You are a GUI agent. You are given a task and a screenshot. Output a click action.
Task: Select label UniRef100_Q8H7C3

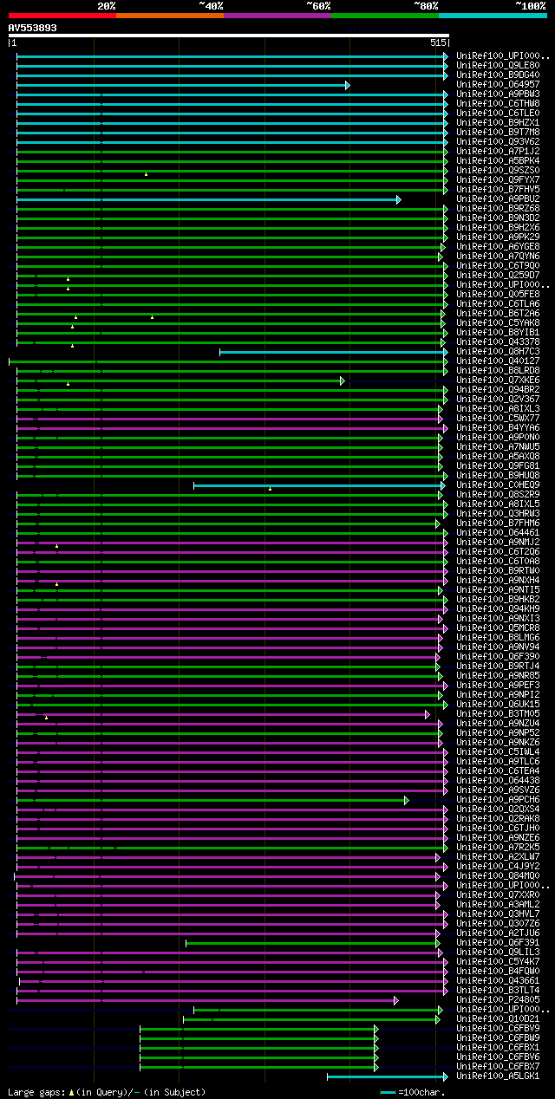498,352
